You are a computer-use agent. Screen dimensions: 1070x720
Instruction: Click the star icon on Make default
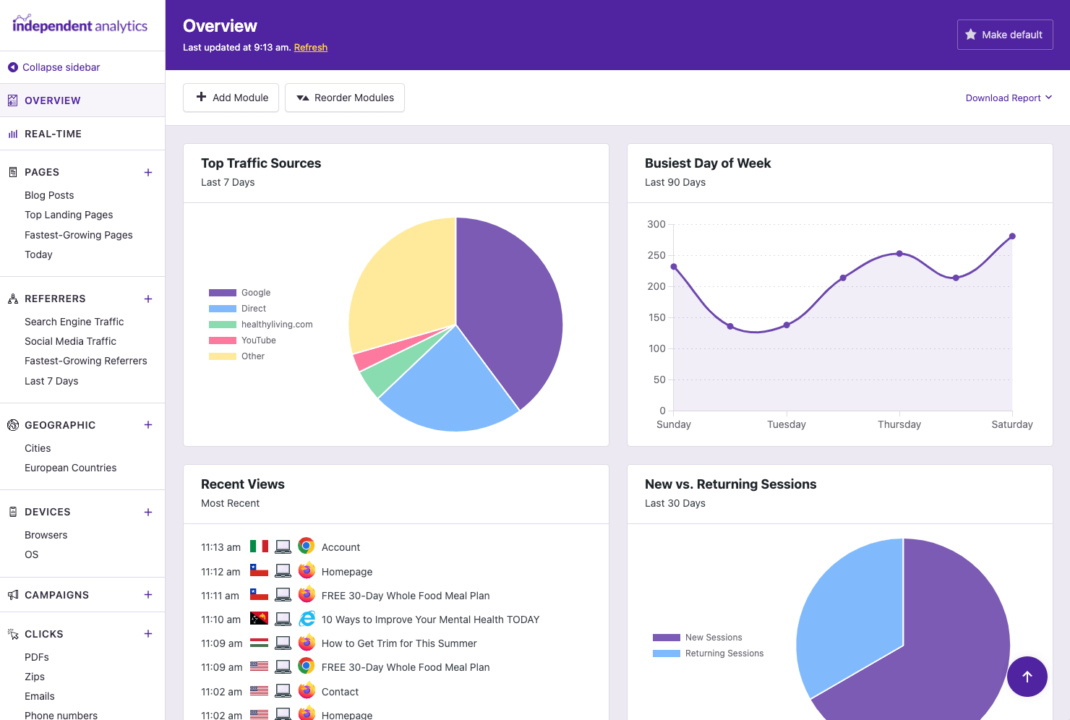(x=971, y=34)
